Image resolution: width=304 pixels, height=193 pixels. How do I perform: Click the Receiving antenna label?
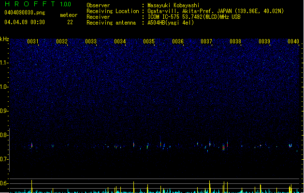click(x=111, y=23)
